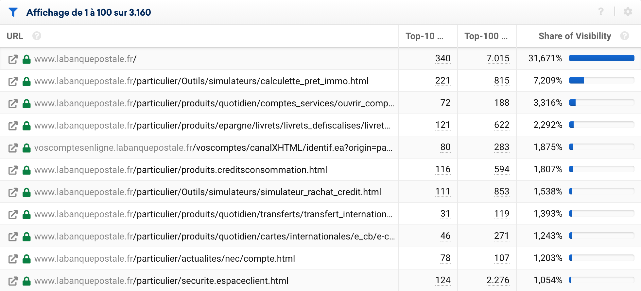This screenshot has height=291, width=641.
Task: Open calculette_pret_immo page in new tab icon
Action: (x=13, y=81)
